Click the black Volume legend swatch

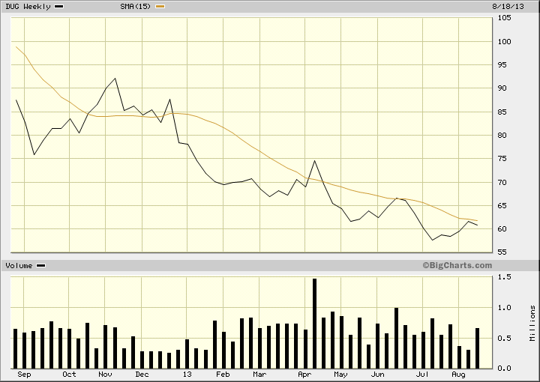coord(41,266)
